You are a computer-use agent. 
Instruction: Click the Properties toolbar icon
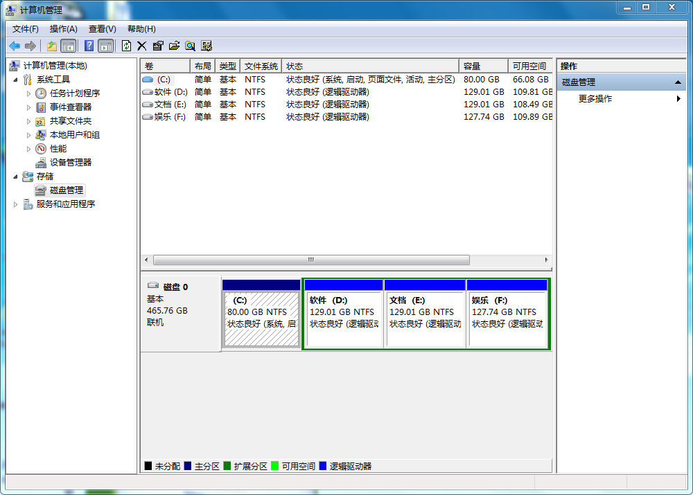158,46
